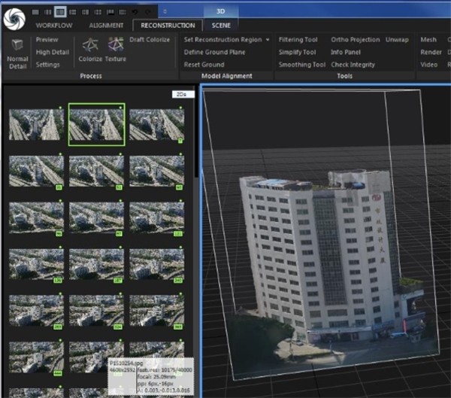Click the Render option
The height and width of the screenshot is (398, 451).
(x=431, y=52)
